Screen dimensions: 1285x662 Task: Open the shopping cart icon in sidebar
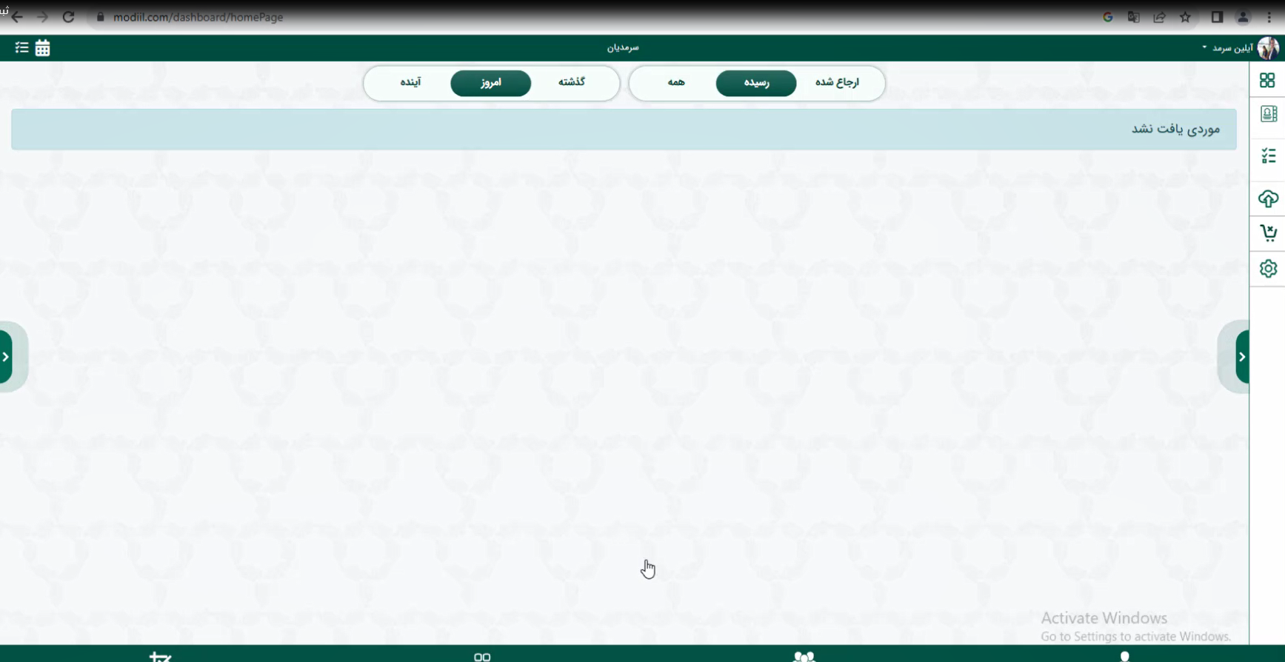pyautogui.click(x=1268, y=233)
